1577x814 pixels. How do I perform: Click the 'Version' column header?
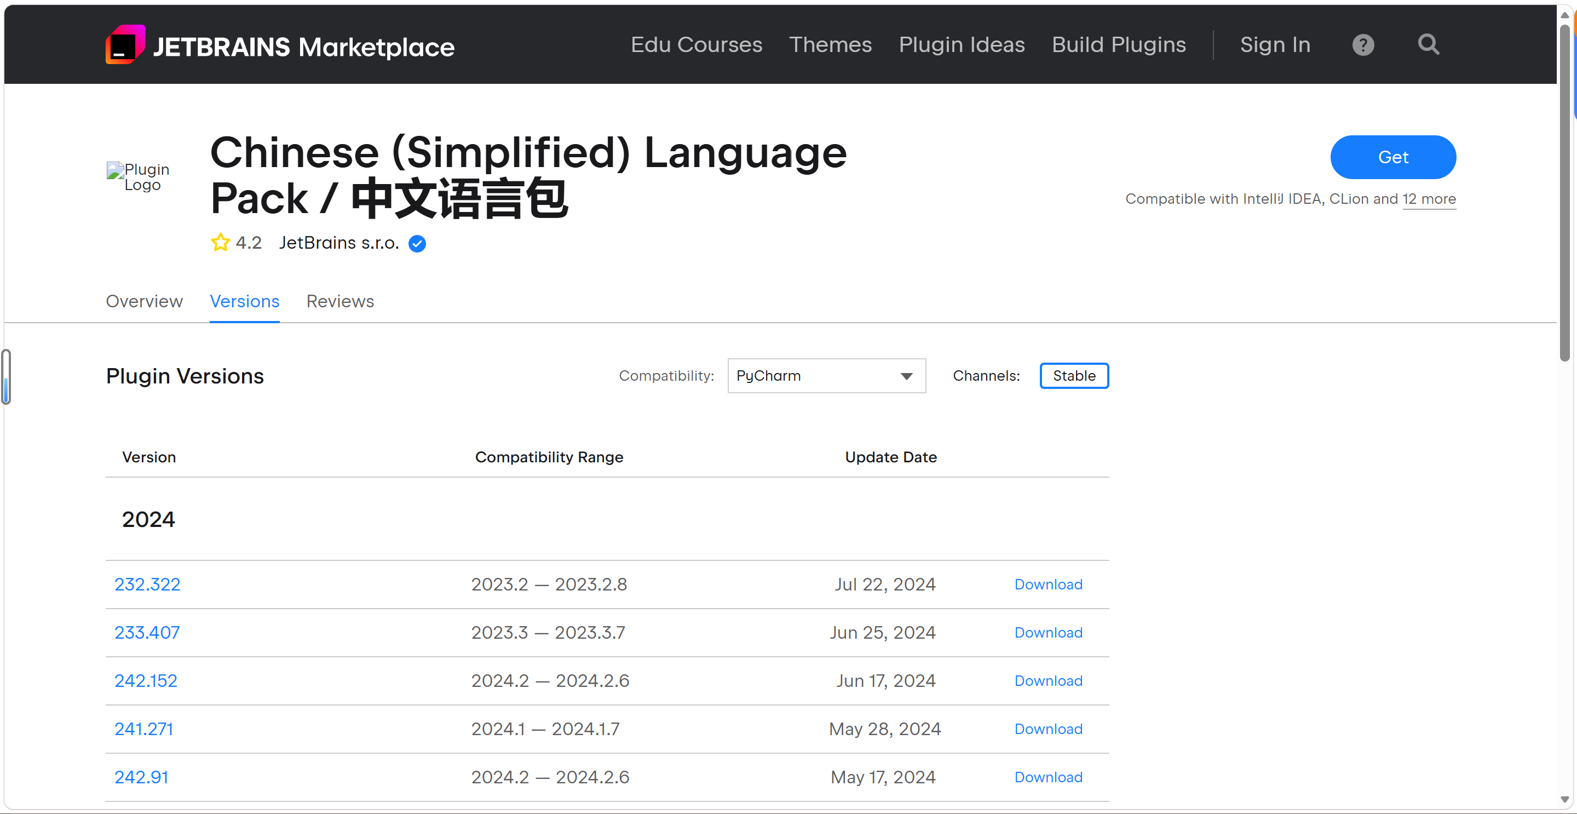tap(149, 457)
